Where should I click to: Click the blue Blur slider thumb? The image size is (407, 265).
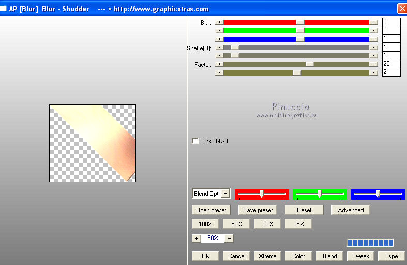coord(300,39)
